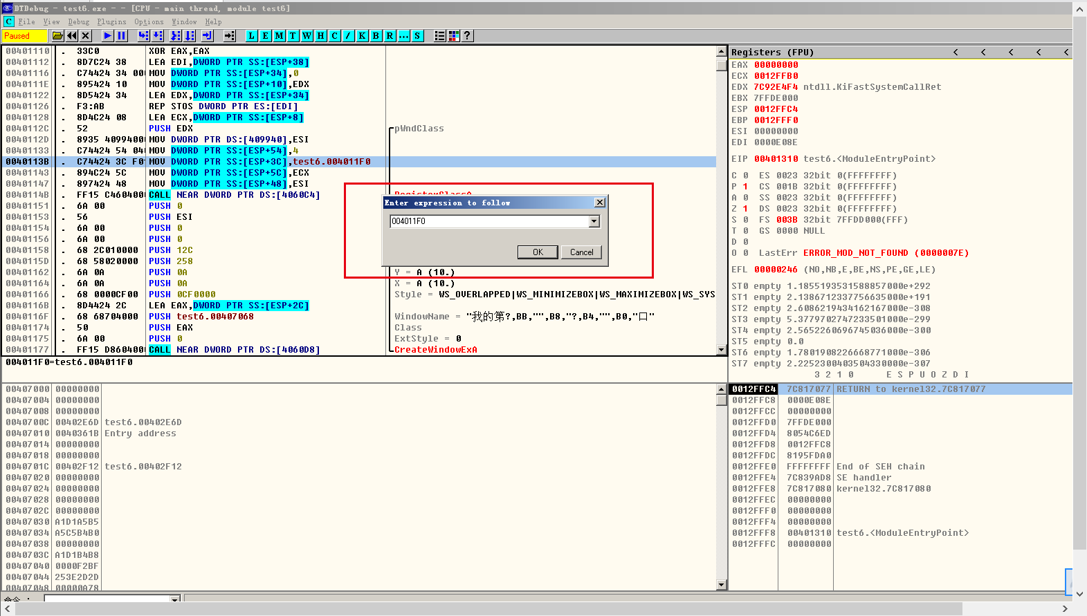Click the up arrow of the disassembly scrollbar
The height and width of the screenshot is (616, 1087).
(722, 52)
